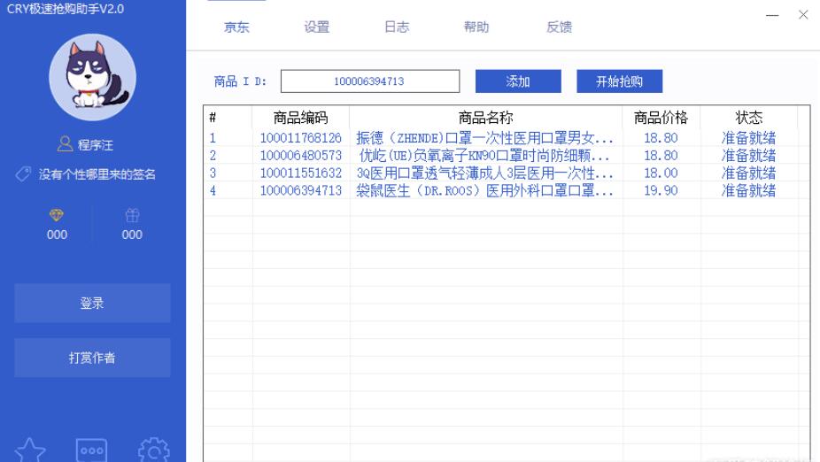Click the 打赏作者 button
The height and width of the screenshot is (462, 820).
click(93, 358)
